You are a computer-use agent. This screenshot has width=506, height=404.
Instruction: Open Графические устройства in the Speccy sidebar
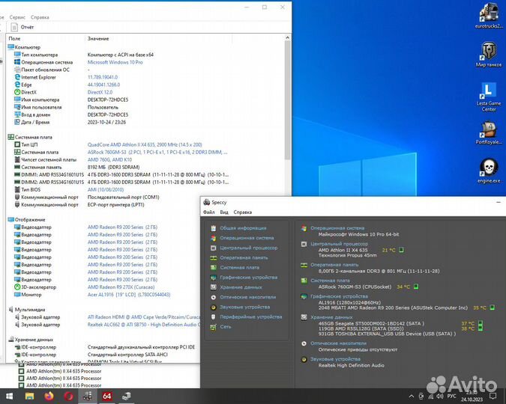click(248, 278)
